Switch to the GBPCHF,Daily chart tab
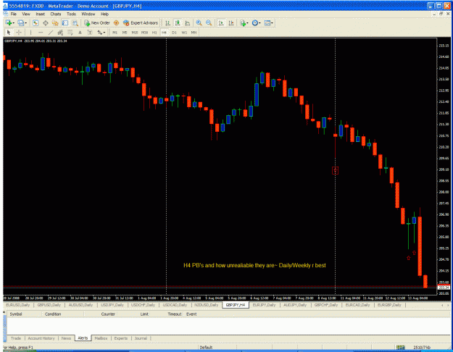The image size is (453, 352). [326, 305]
